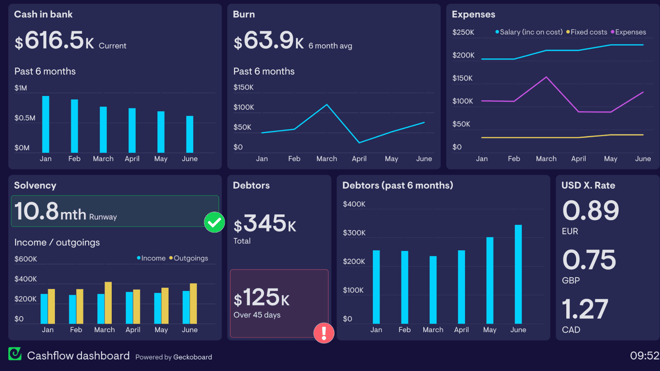Click the red exclamation alert icon
The width and height of the screenshot is (660, 371).
point(324,333)
